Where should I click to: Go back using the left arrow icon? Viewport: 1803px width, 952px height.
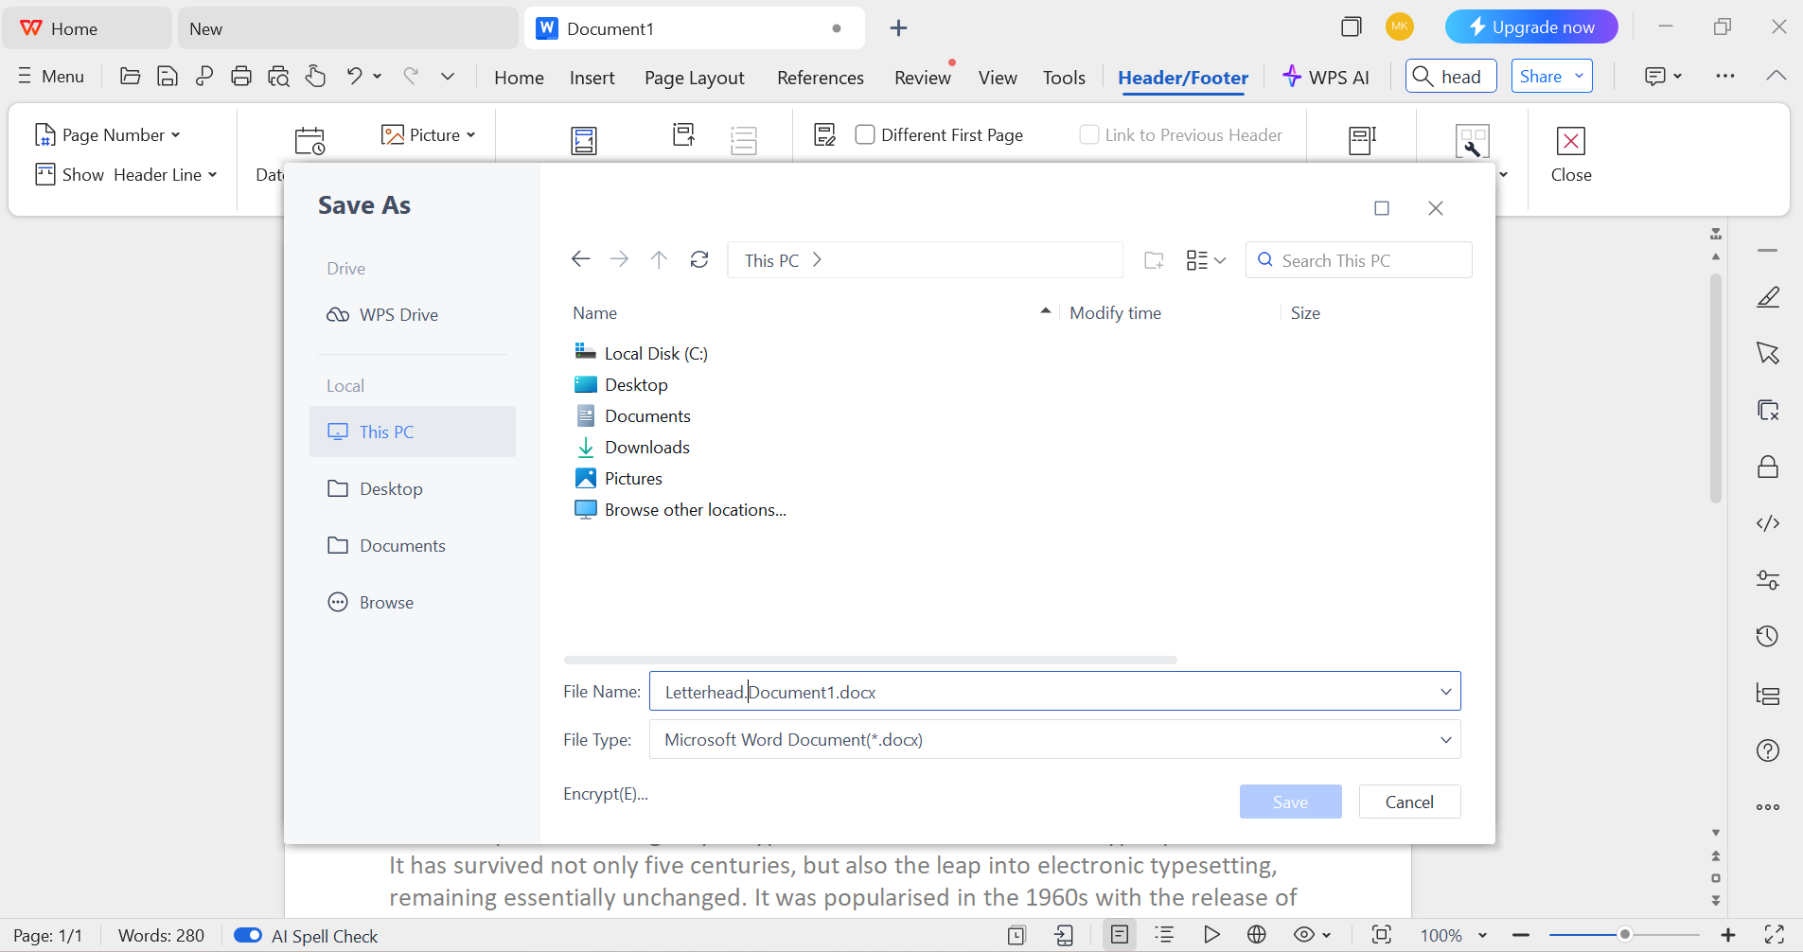pos(581,259)
